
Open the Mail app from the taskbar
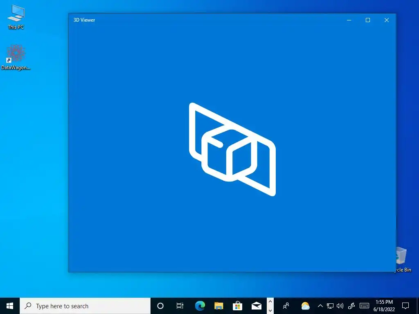pos(256,306)
